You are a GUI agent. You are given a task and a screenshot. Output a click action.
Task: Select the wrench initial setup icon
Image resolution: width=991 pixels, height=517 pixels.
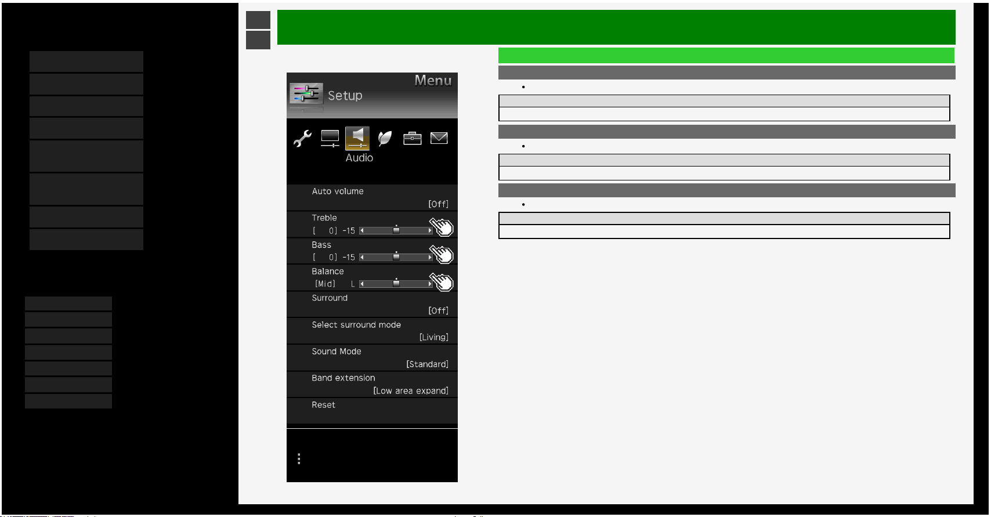click(302, 138)
